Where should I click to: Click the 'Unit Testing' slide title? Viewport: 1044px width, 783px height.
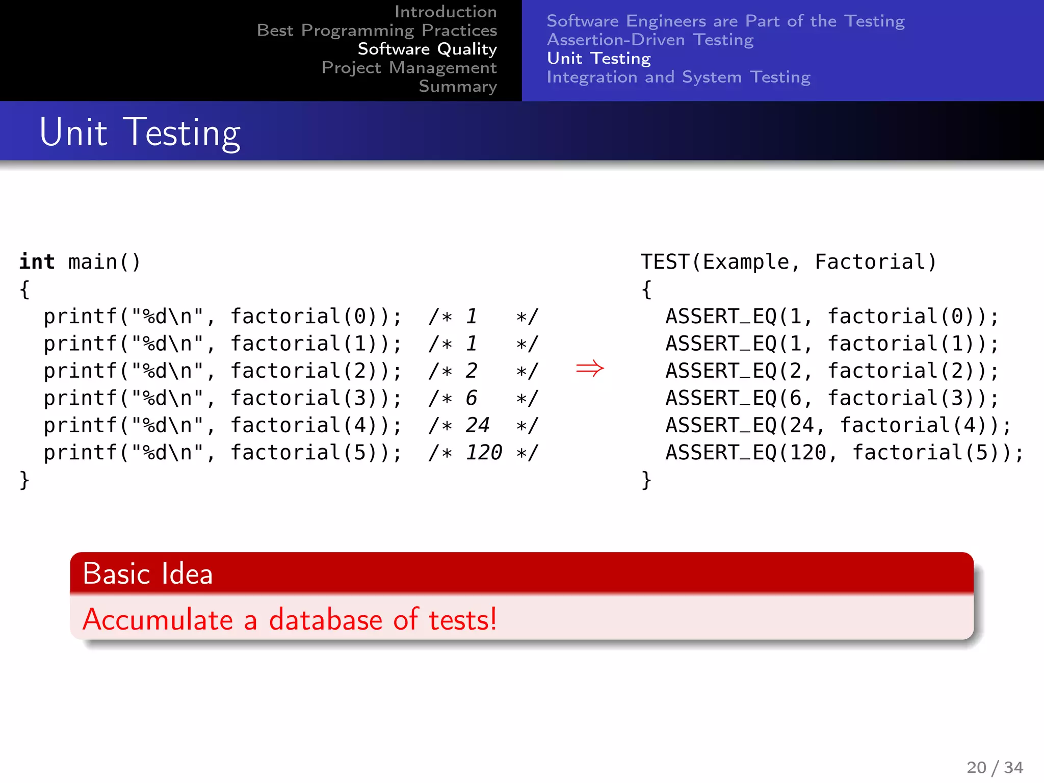(x=140, y=133)
